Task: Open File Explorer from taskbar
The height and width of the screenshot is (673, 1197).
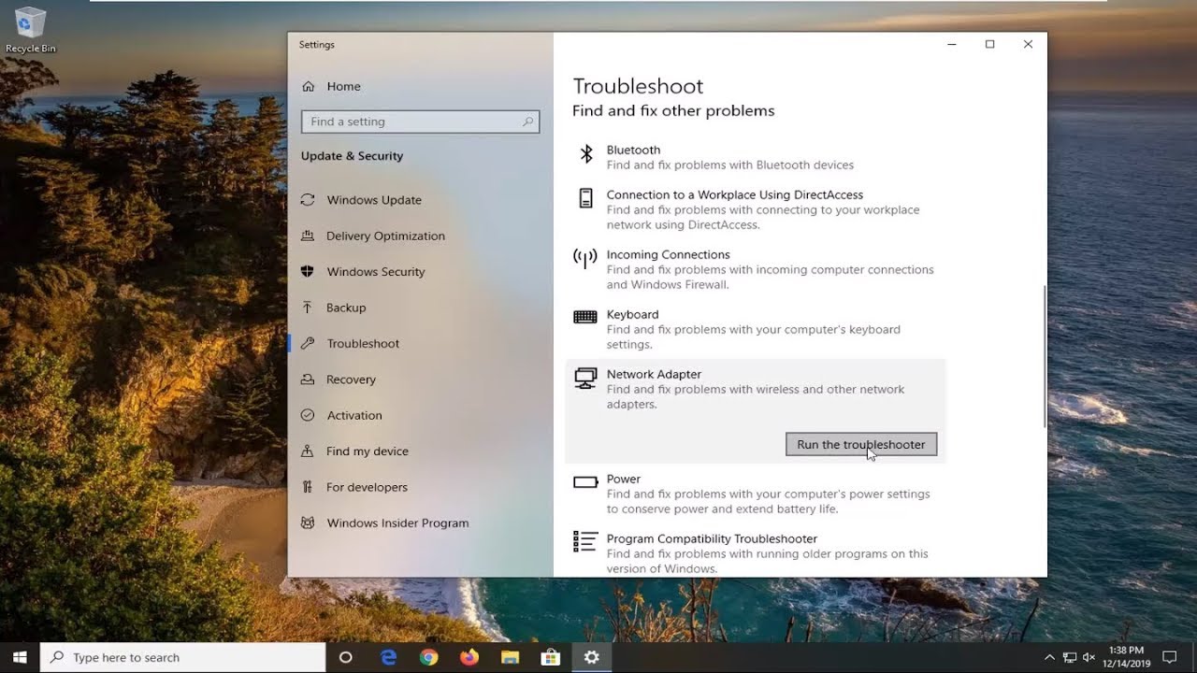Action: 510,657
